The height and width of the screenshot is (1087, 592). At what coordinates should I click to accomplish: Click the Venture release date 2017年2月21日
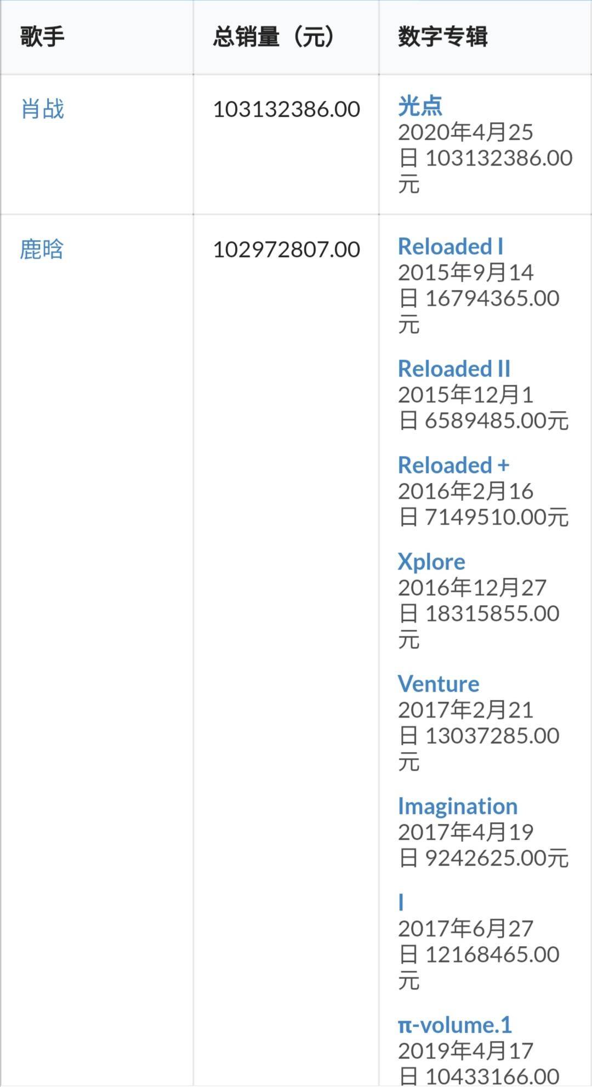(x=466, y=722)
